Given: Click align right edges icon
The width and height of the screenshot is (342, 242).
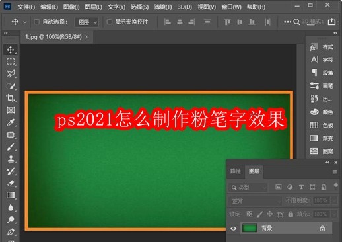Looking at the screenshot, I should [x=191, y=22].
